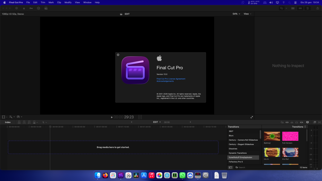322x181 pixels.
Task: Click the Batmoji transition thumbnail
Action: (272, 136)
